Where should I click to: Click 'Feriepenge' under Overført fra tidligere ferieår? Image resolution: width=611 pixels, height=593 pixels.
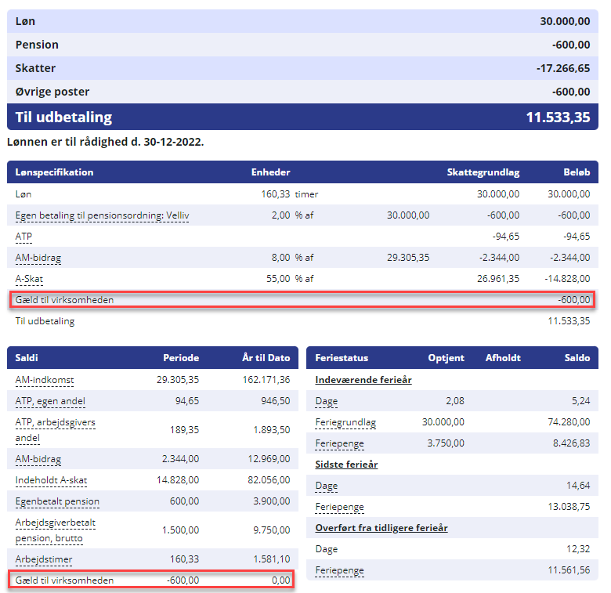[x=339, y=570]
